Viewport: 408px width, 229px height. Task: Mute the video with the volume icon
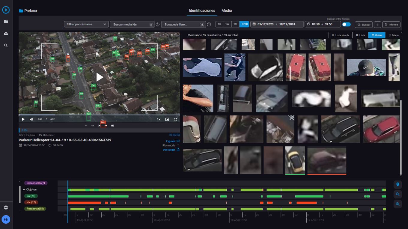click(x=31, y=119)
